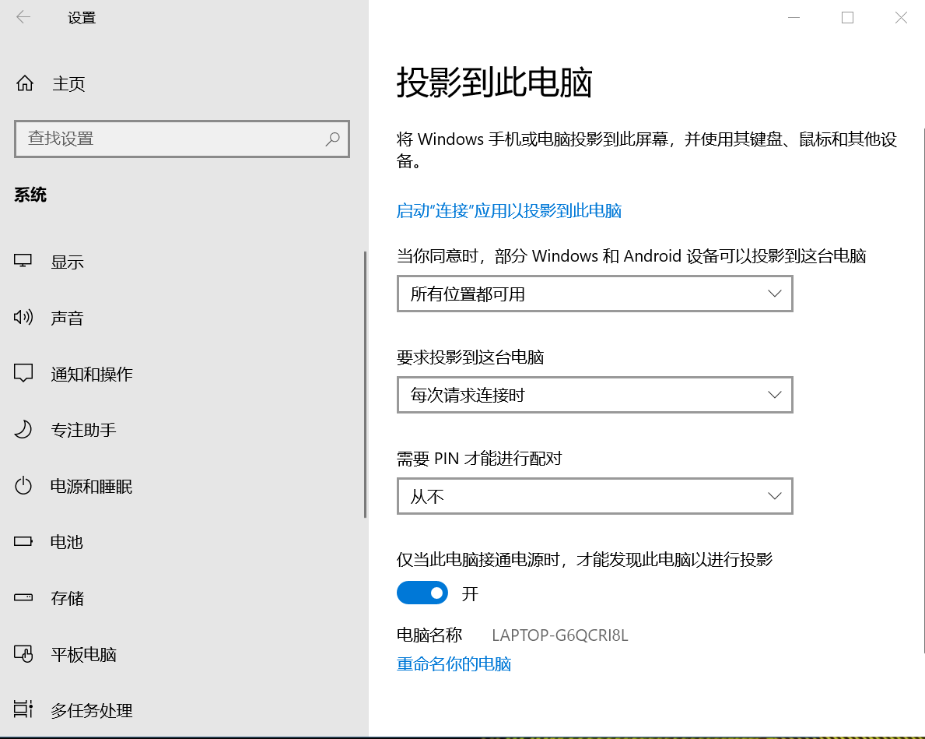
Task: Open the PIN pairing 从不 dropdown
Action: [594, 495]
